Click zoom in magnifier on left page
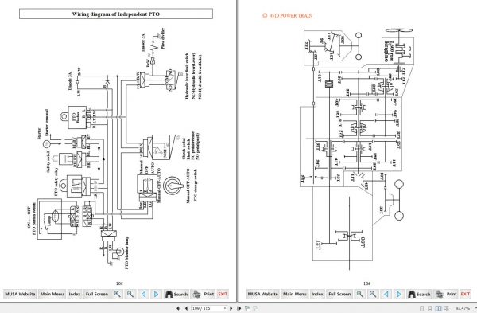477x313 pixels. [117, 294]
